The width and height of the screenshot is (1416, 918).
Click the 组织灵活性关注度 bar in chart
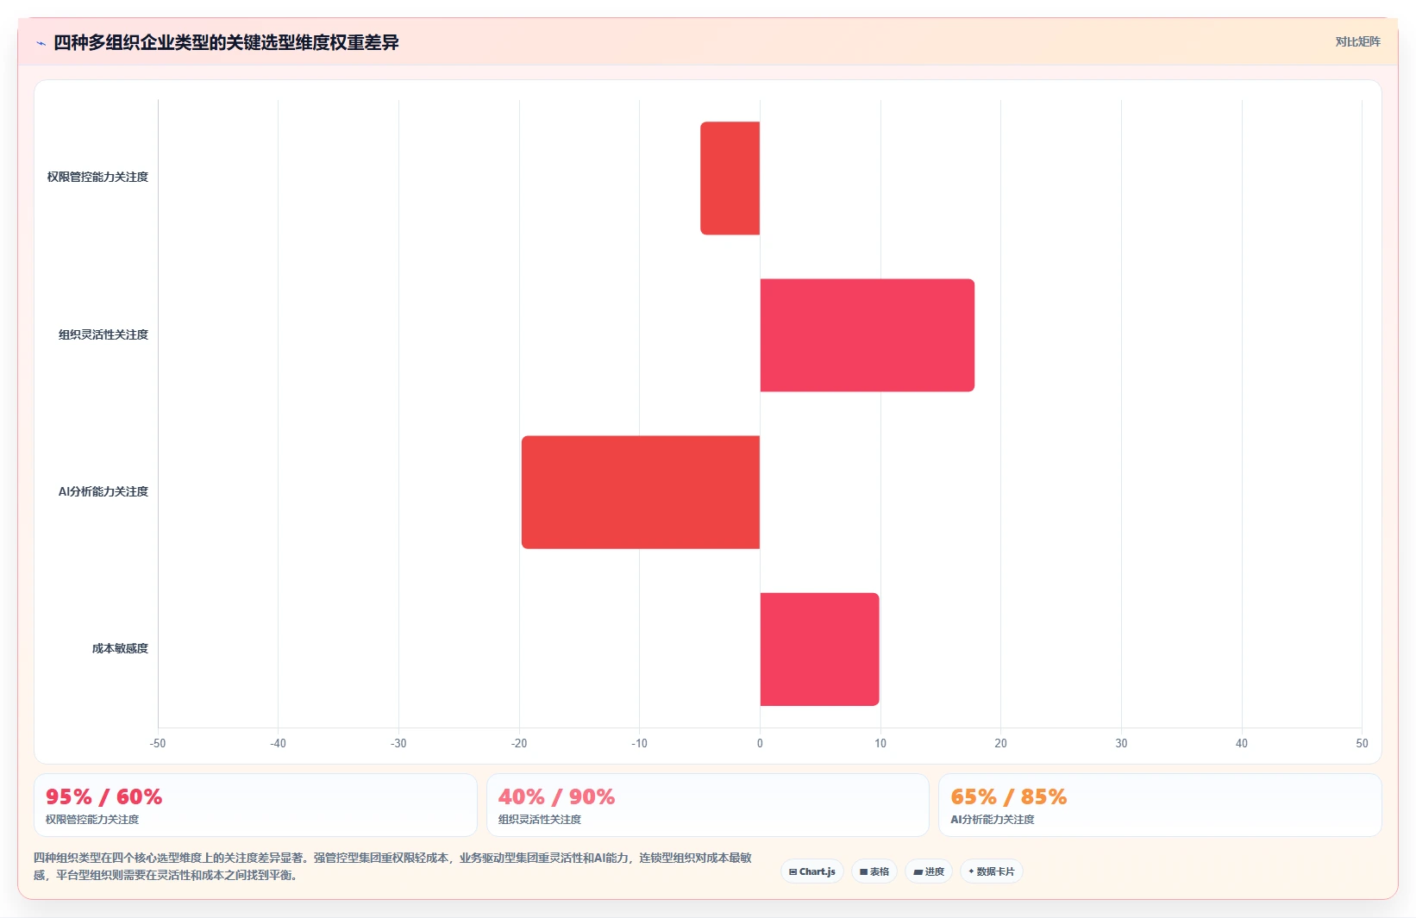pos(868,335)
